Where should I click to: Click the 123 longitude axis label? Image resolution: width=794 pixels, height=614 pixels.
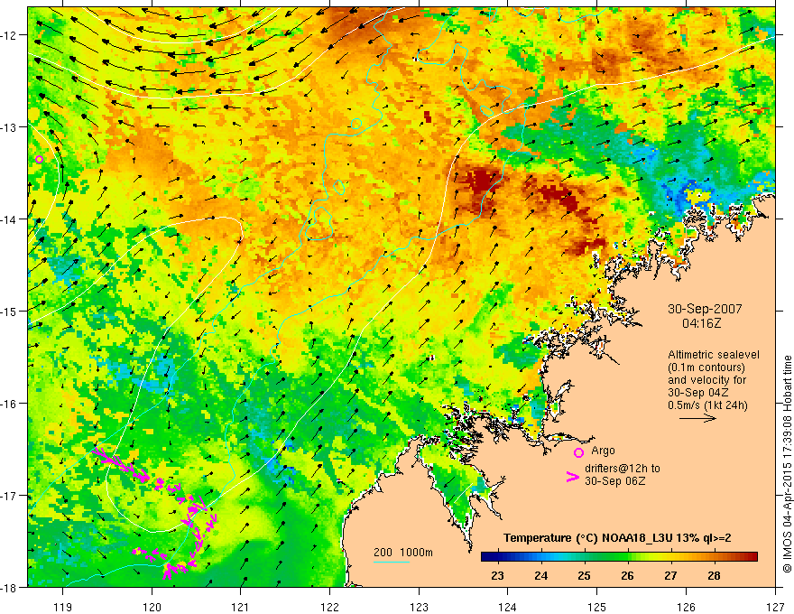click(419, 607)
